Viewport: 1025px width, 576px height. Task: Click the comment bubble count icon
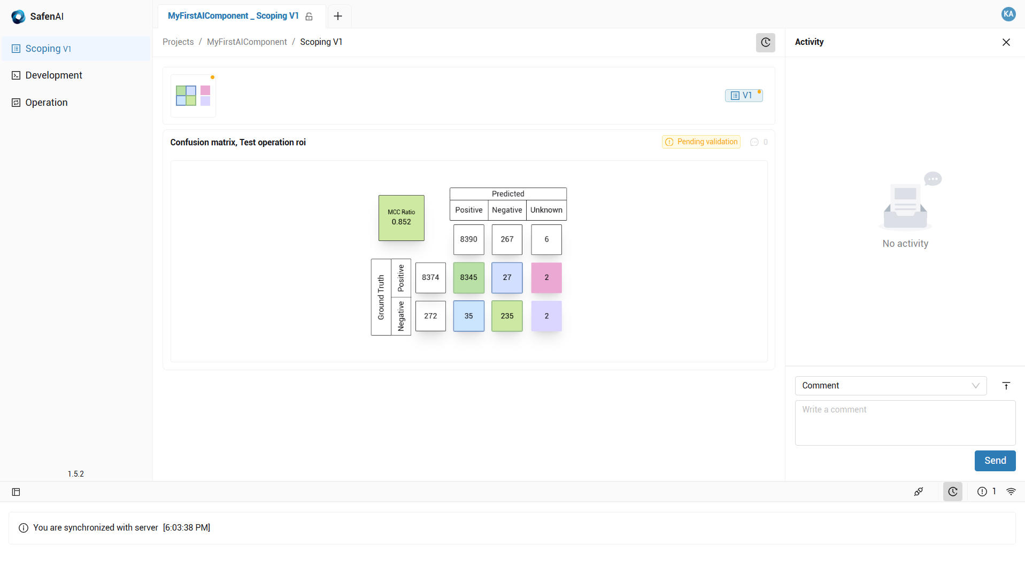click(754, 142)
